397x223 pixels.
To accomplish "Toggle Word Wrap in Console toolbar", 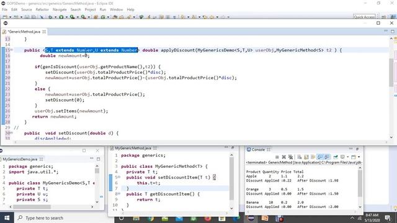I will (x=313, y=157).
